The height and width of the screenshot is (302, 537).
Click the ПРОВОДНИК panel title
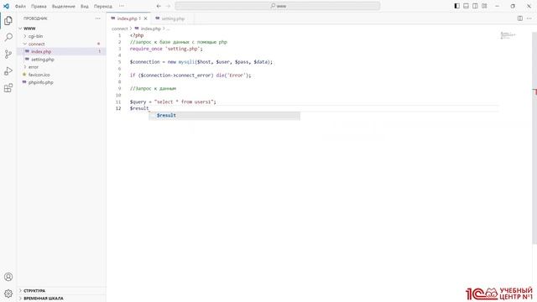click(x=35, y=18)
